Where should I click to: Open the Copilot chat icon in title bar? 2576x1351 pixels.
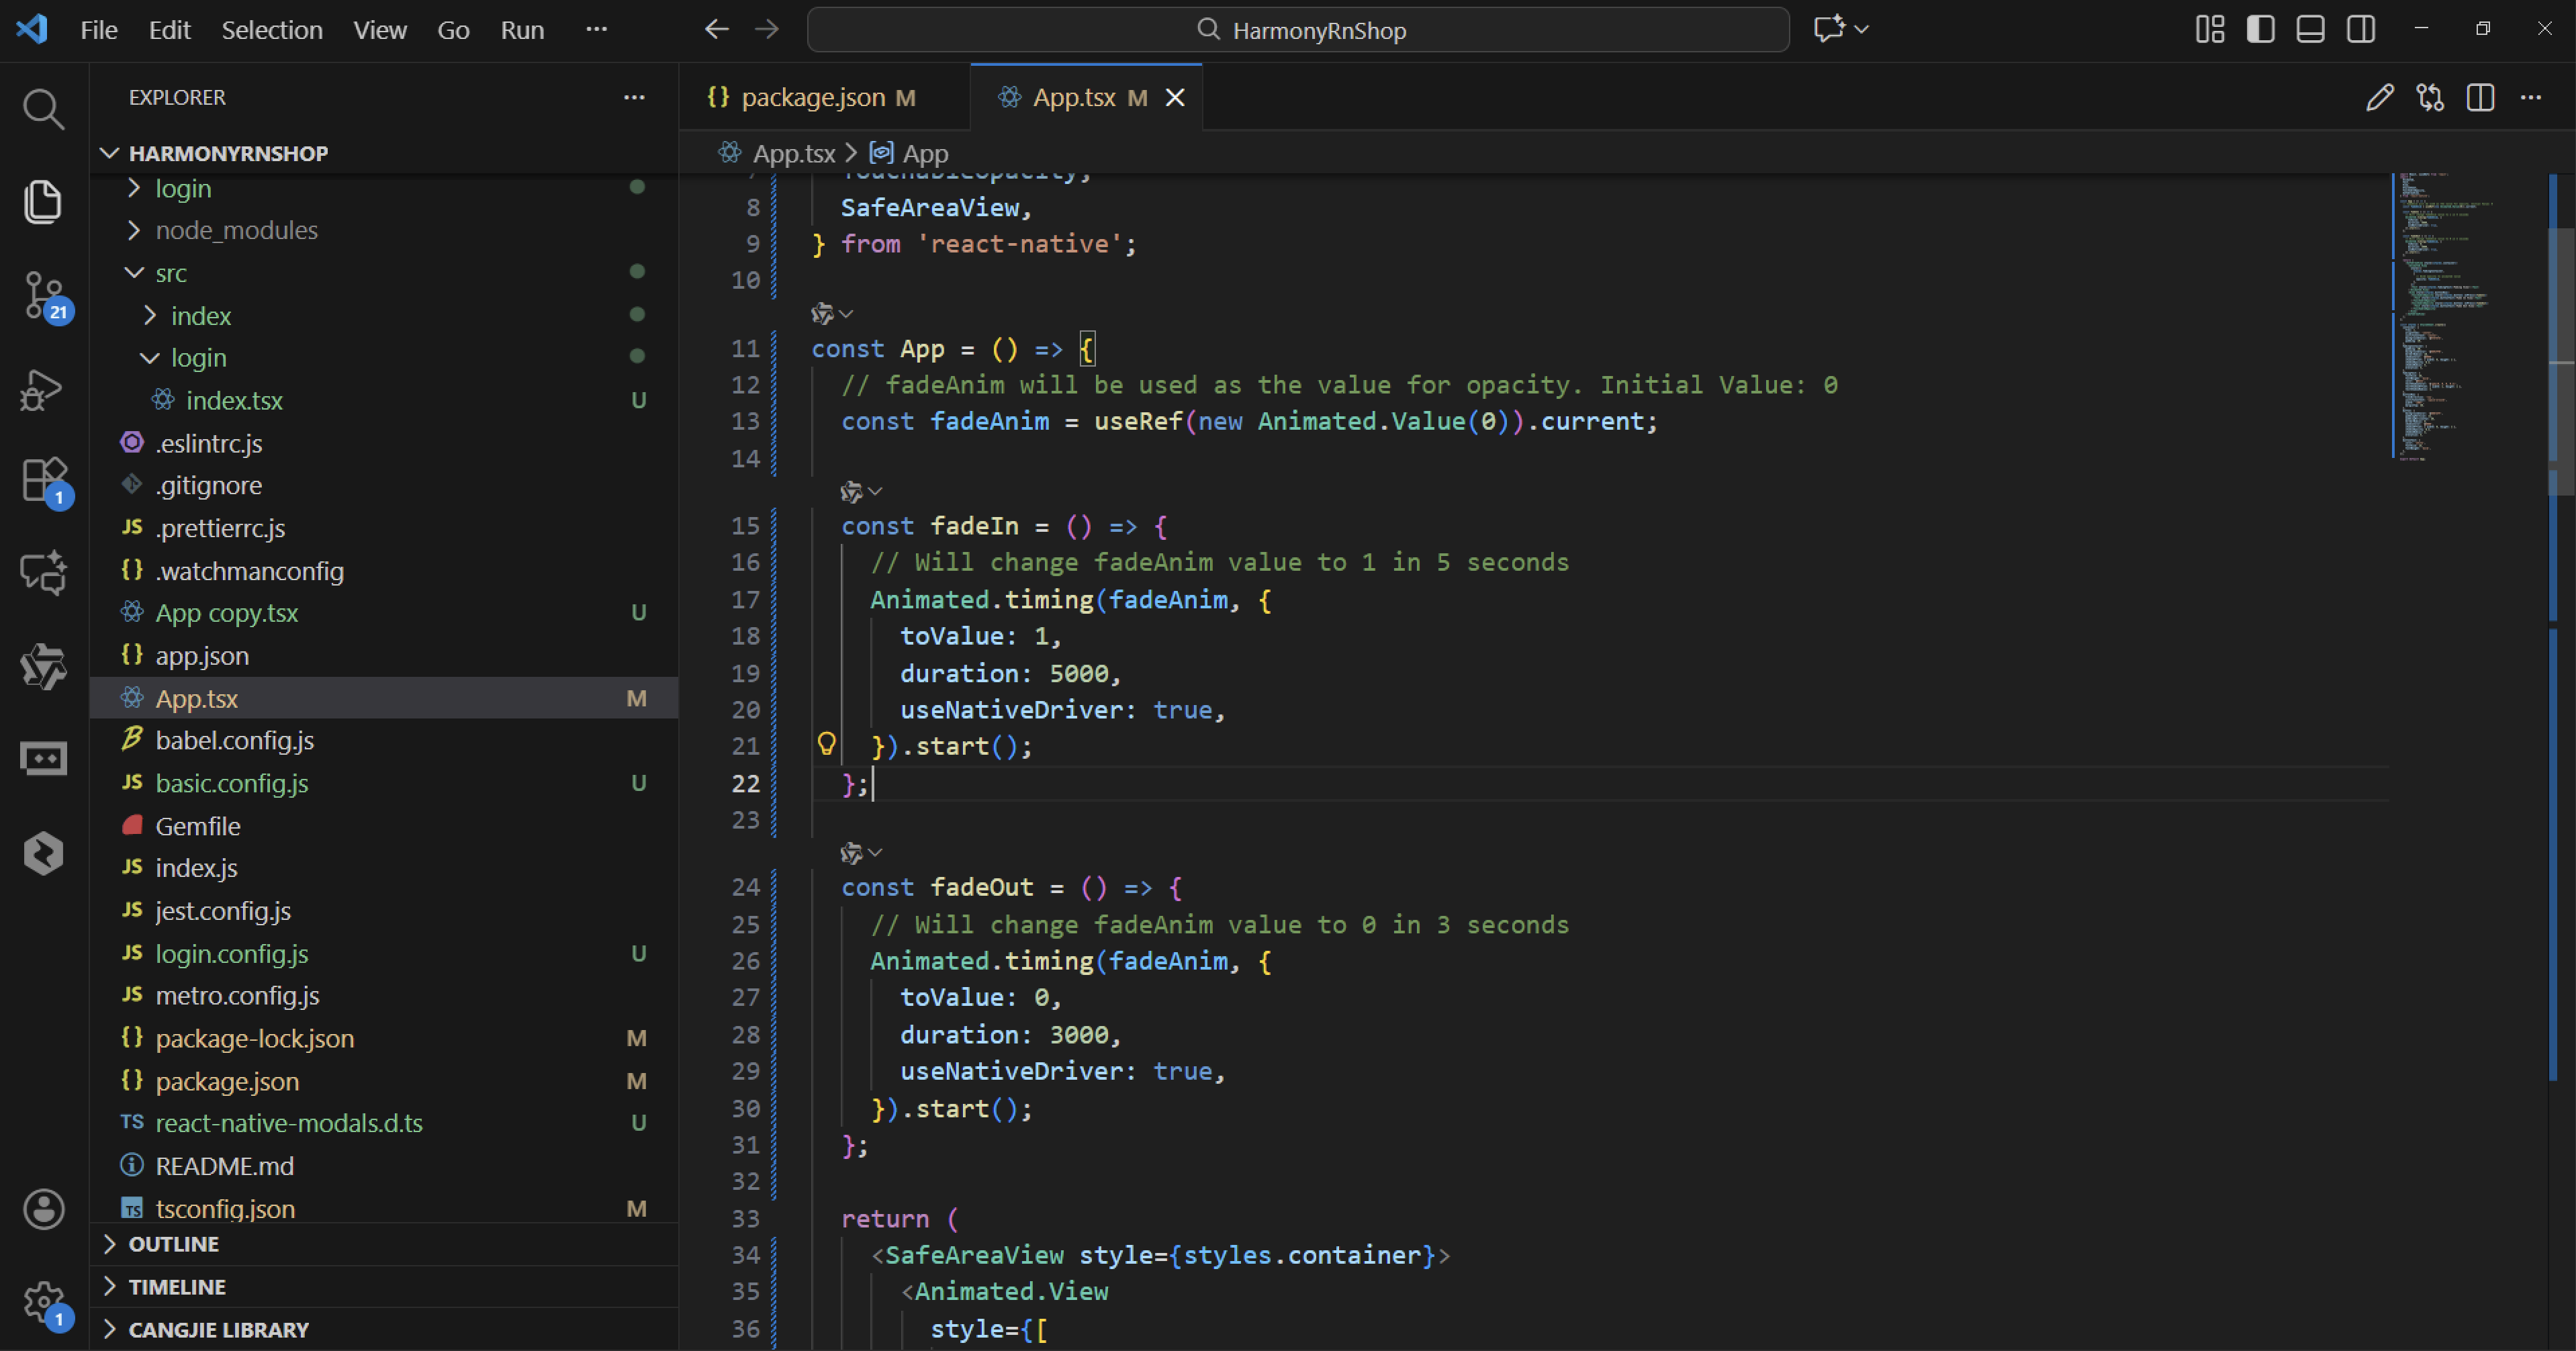[x=1829, y=29]
